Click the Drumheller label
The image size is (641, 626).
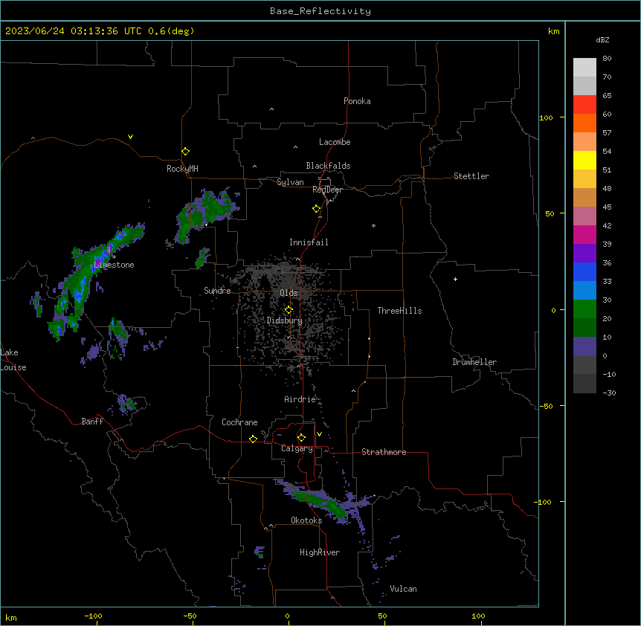(x=474, y=362)
